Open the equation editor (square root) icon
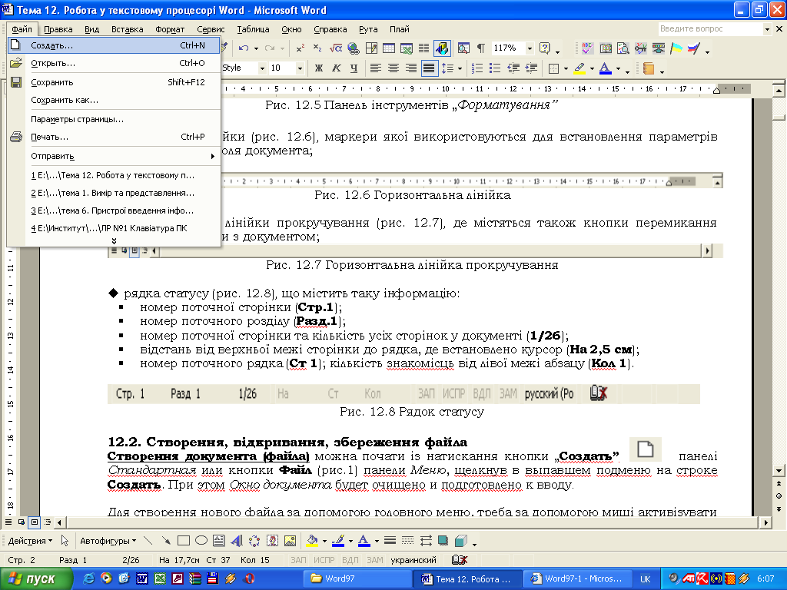Viewport: 787px width, 590px height. (x=335, y=48)
